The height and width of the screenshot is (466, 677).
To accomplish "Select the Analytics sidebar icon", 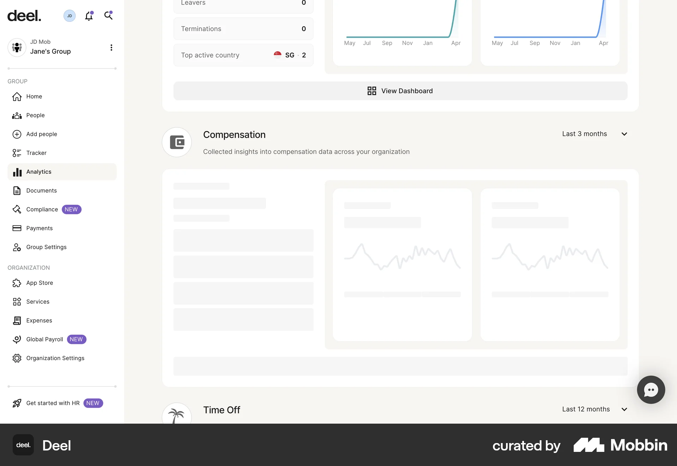I will click(x=17, y=172).
